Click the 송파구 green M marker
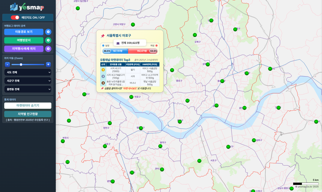This screenshot has height=192, width=322. pos(253,140)
